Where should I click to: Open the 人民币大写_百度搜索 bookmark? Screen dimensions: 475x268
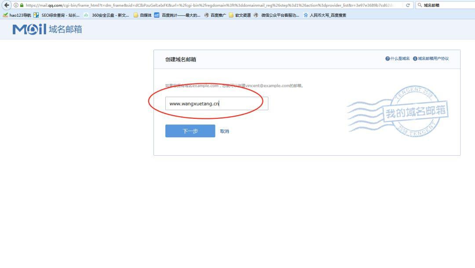(x=325, y=15)
